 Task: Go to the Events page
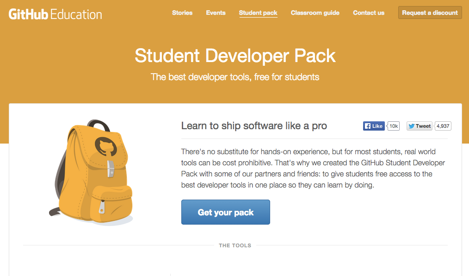coord(216,13)
